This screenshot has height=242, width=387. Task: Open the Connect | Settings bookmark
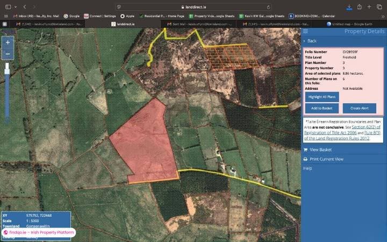[x=100, y=16]
